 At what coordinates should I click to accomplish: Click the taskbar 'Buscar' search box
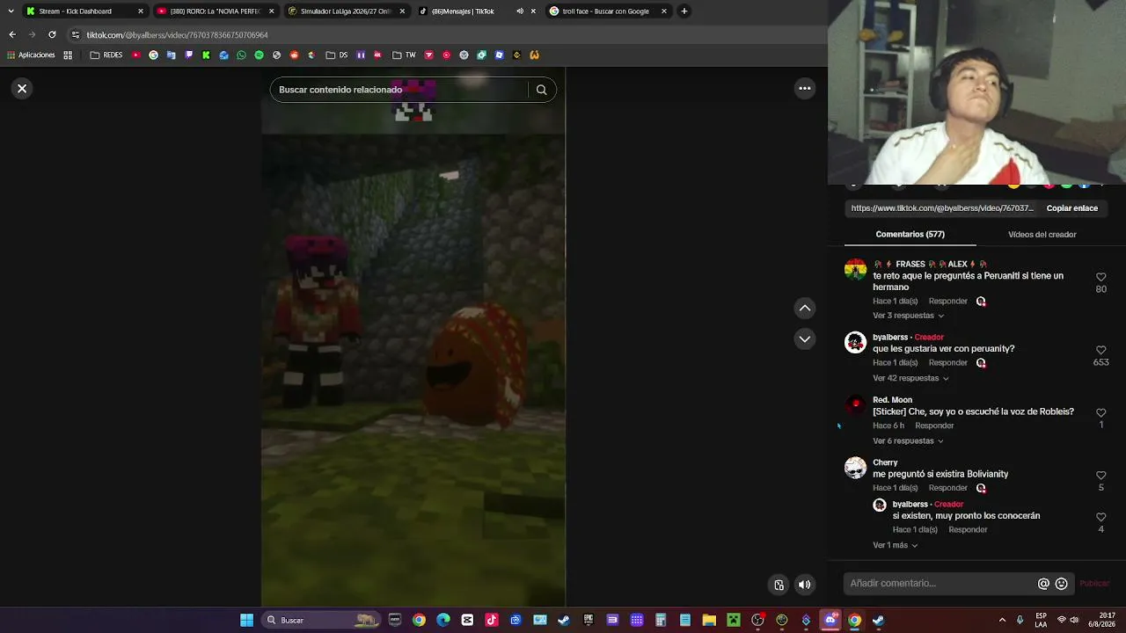click(323, 621)
